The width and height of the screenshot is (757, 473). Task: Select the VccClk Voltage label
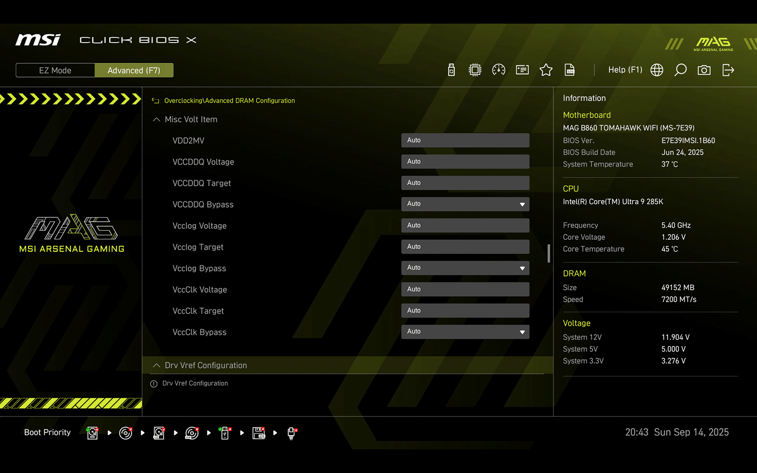coord(200,289)
